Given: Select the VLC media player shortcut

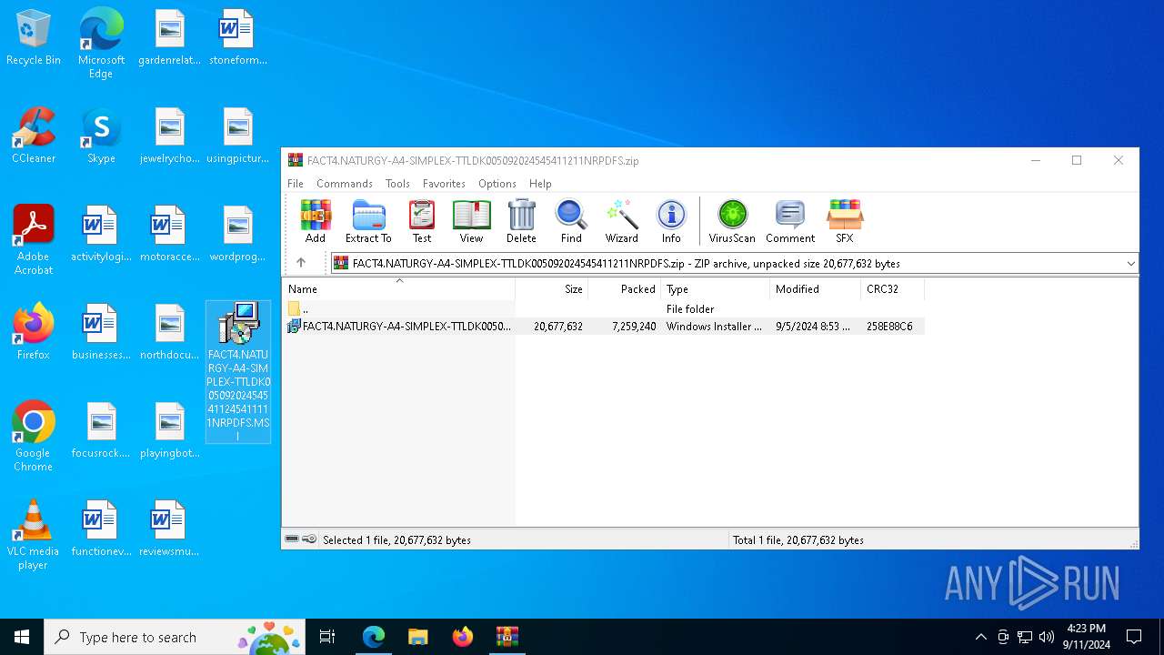Looking at the screenshot, I should (34, 535).
